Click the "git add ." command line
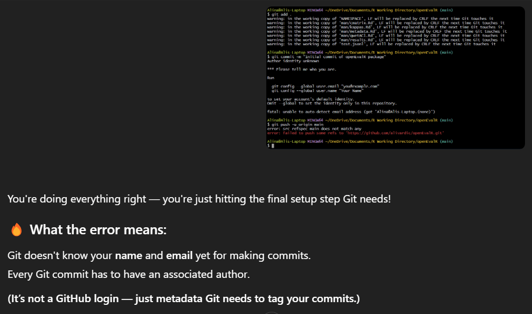The height and width of the screenshot is (314, 532). click(280, 15)
